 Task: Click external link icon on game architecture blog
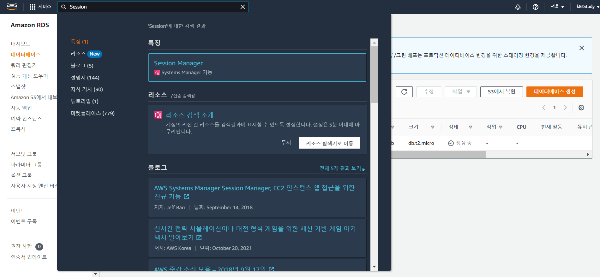[x=199, y=238]
